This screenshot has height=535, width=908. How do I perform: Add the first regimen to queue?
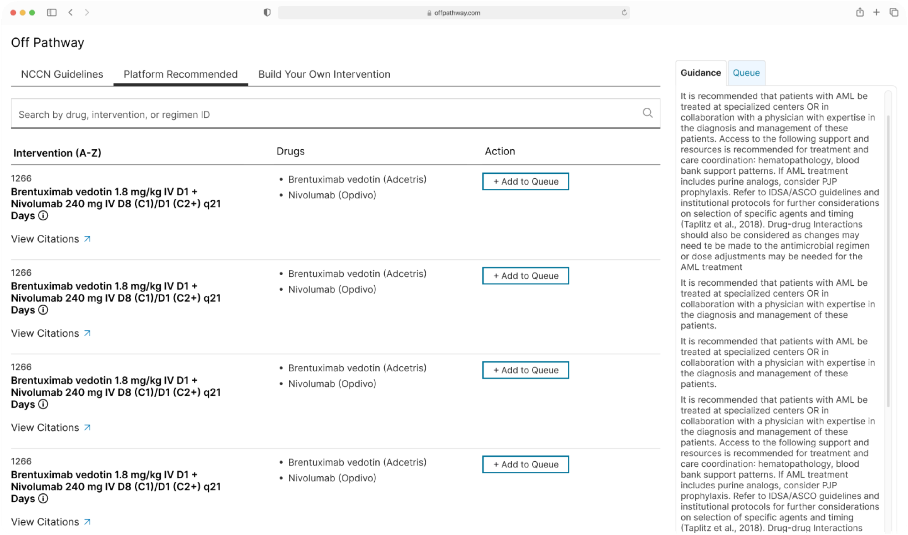525,181
